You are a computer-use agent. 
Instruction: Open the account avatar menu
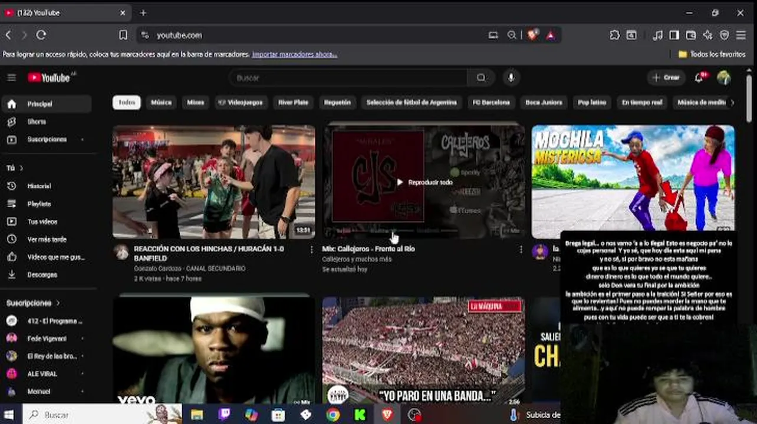point(723,78)
